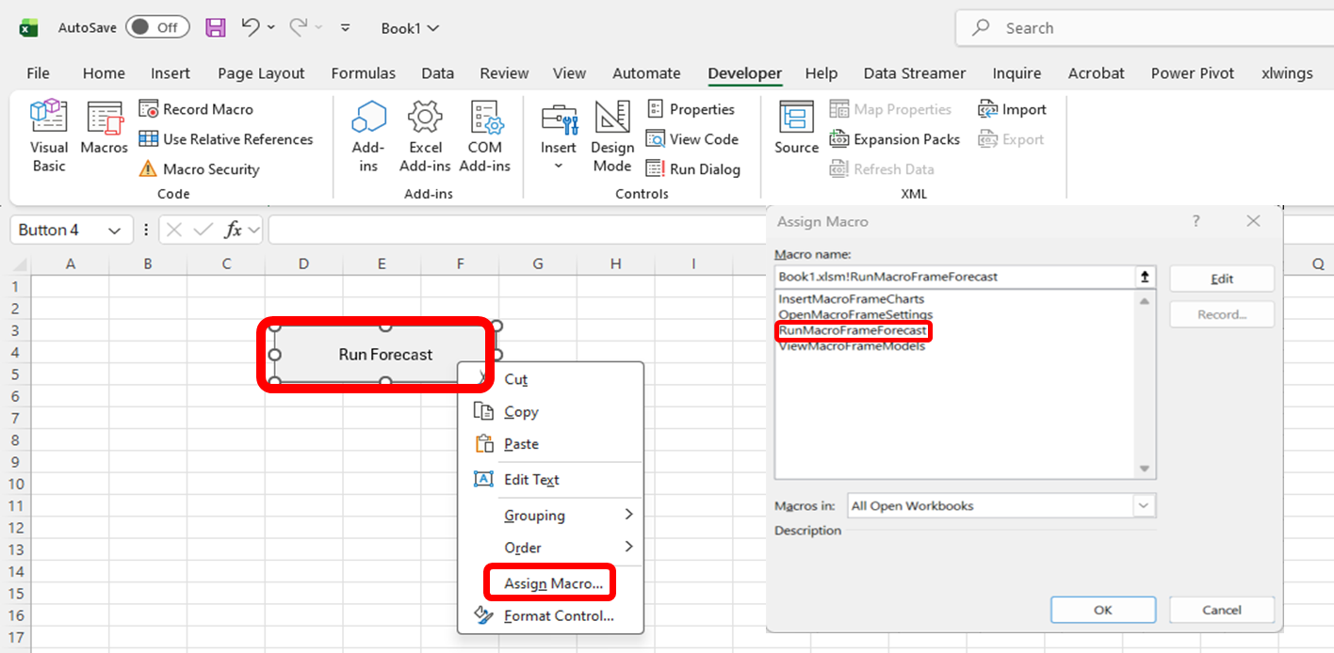Select RunMacroFrameForecast in macro list
This screenshot has height=653, width=1334.
(x=853, y=330)
